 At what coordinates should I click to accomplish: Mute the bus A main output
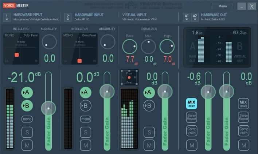[x=192, y=145]
